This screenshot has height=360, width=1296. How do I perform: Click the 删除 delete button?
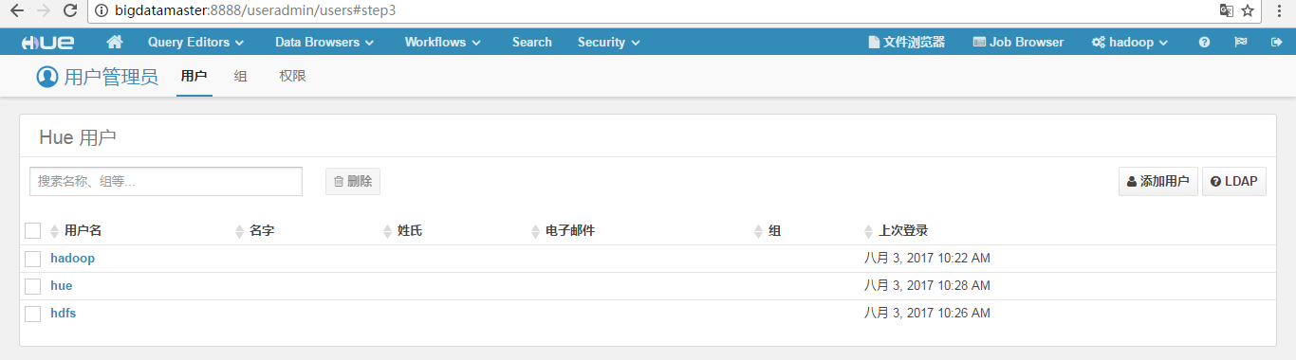click(x=353, y=182)
